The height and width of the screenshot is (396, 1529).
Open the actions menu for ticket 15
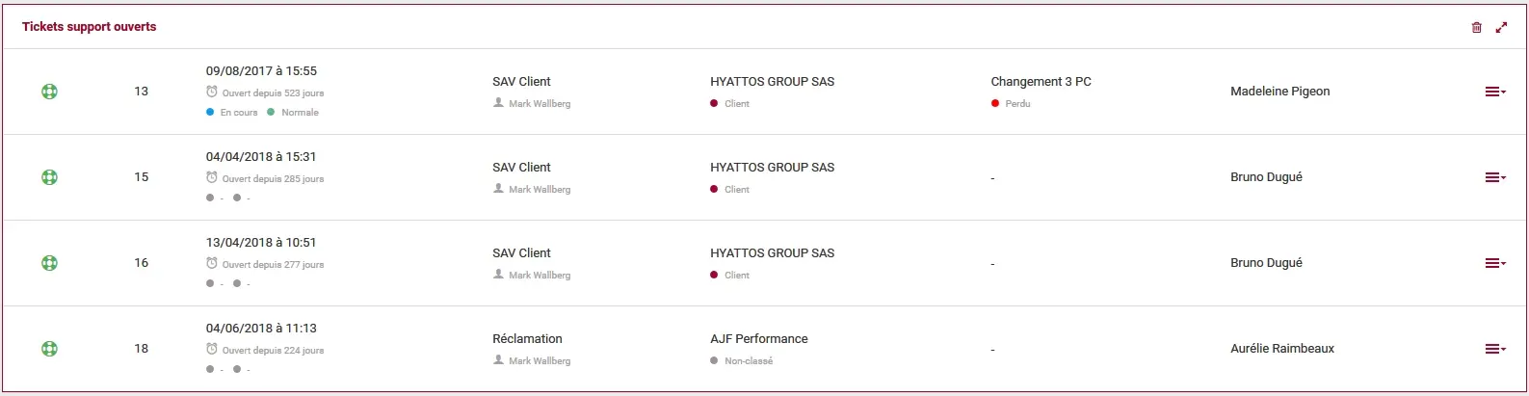1495,177
